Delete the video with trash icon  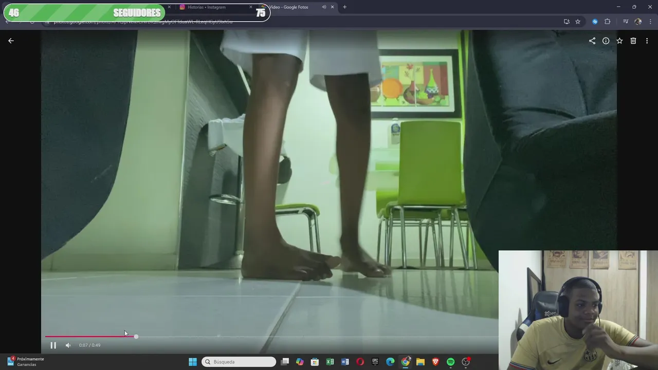point(633,41)
